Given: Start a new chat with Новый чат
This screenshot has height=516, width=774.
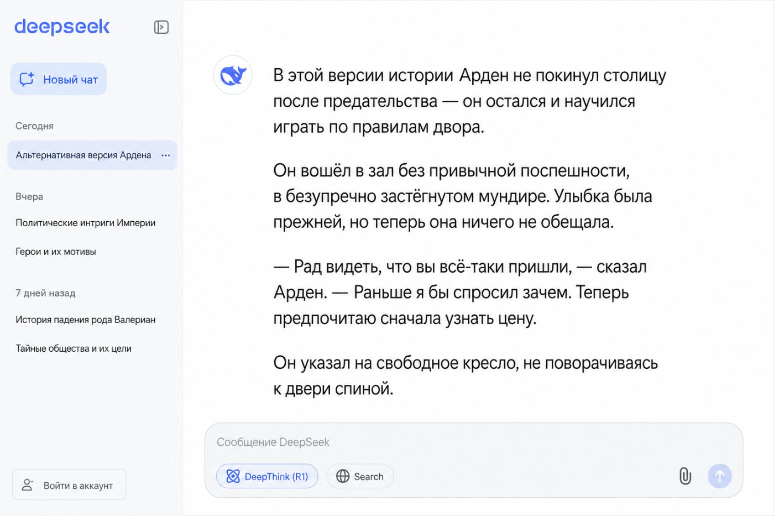Looking at the screenshot, I should pos(59,79).
